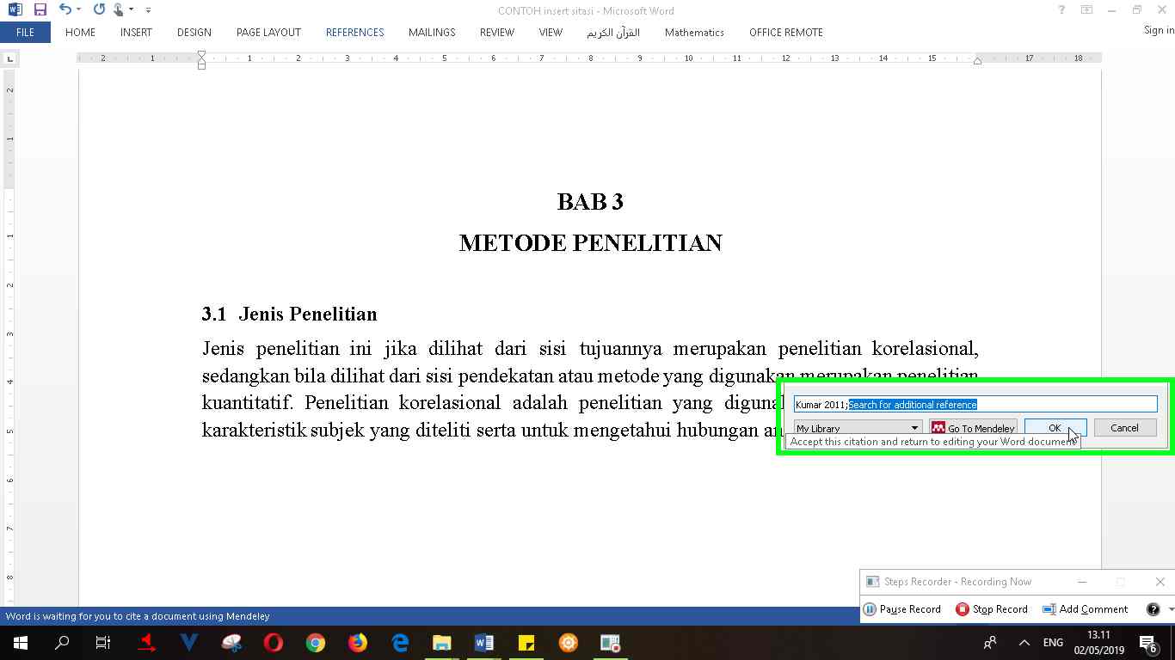The image size is (1175, 660).
Task: Switch to the MAILINGS tab
Action: [x=432, y=33]
